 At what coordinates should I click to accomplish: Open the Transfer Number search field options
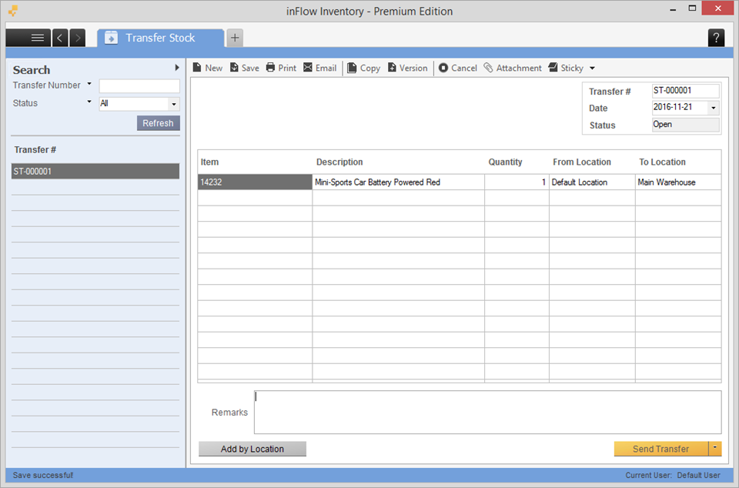pyautogui.click(x=89, y=84)
